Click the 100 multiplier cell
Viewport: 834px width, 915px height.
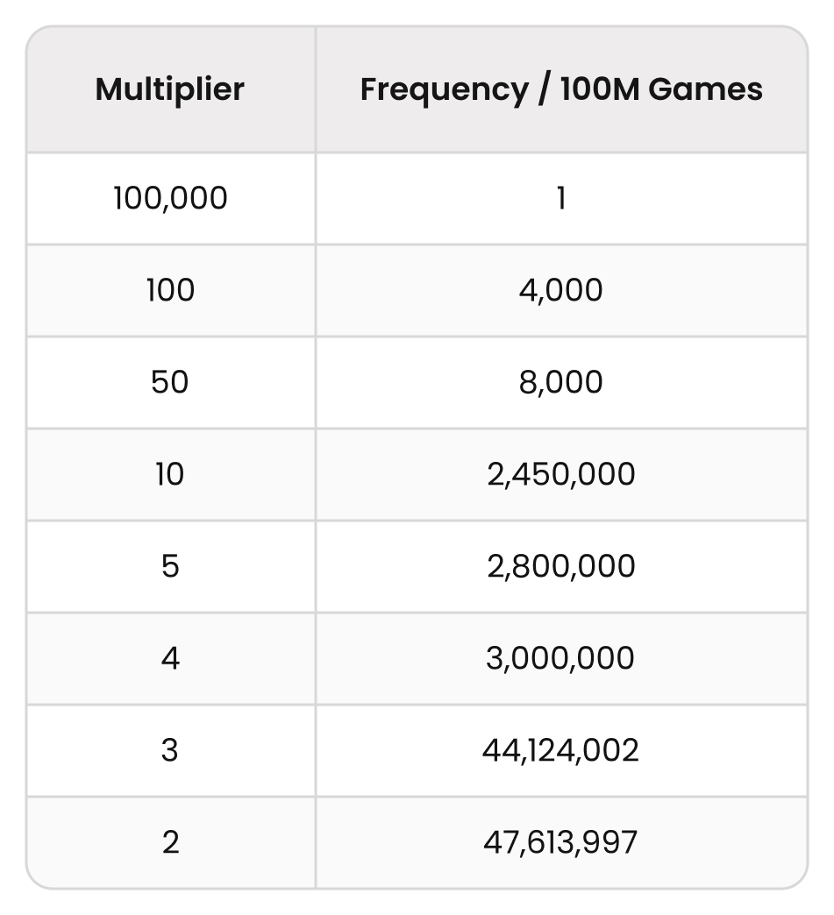170,291
